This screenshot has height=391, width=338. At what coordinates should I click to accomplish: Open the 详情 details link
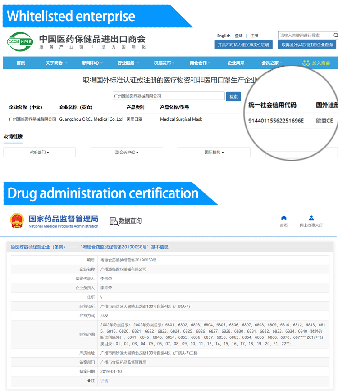(x=104, y=381)
